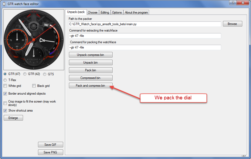Click the Unpack bin button

(x=91, y=63)
